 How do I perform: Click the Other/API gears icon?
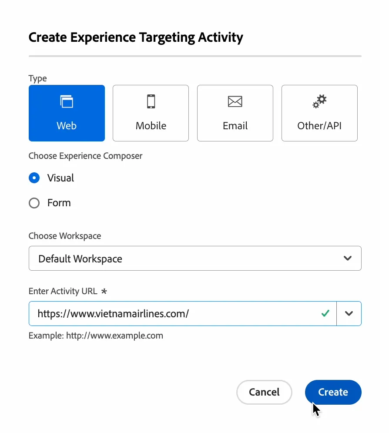319,101
